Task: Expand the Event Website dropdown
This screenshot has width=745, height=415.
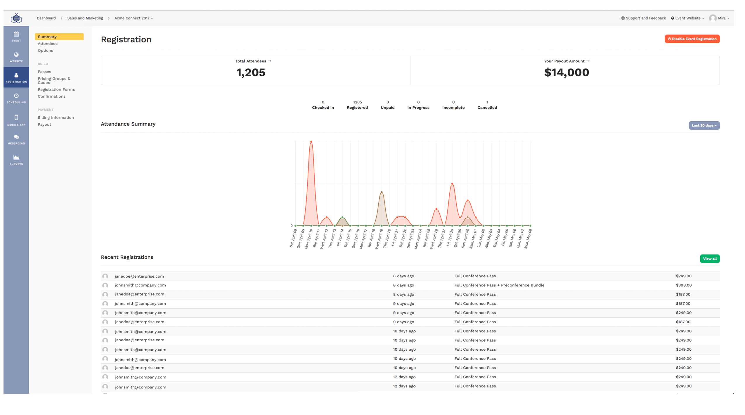Action: tap(687, 18)
